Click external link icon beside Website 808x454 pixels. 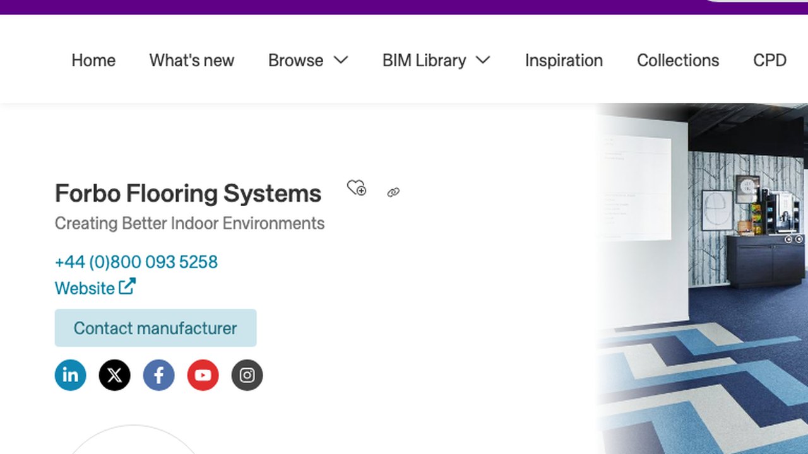click(127, 286)
